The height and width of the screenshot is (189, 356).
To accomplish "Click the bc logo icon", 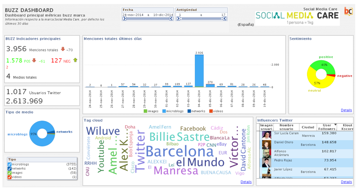I will point(348,11).
